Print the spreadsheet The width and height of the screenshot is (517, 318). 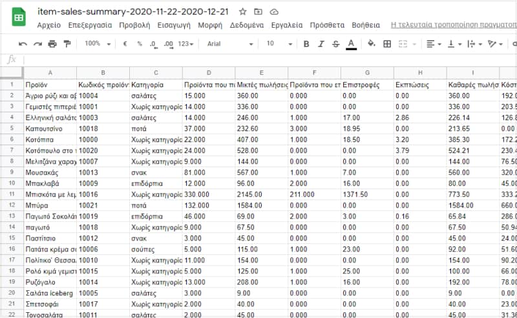52,44
